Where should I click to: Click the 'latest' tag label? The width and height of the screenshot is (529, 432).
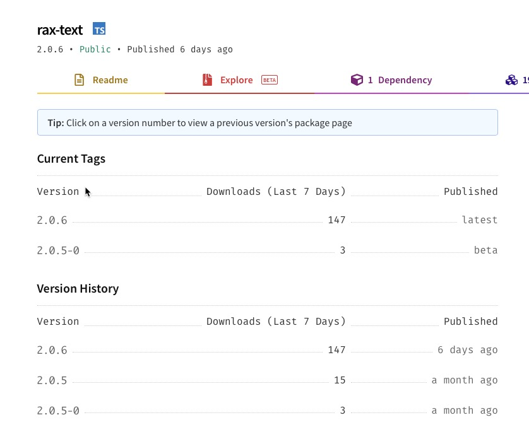pyautogui.click(x=479, y=220)
